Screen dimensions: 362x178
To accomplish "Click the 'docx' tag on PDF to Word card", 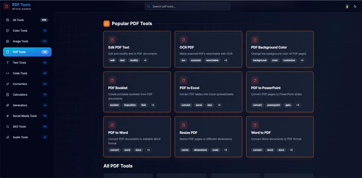I will click(x=138, y=150).
